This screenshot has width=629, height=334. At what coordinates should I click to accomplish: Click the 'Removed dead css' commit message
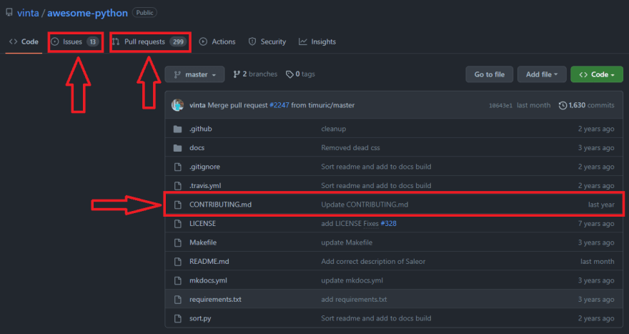click(351, 148)
